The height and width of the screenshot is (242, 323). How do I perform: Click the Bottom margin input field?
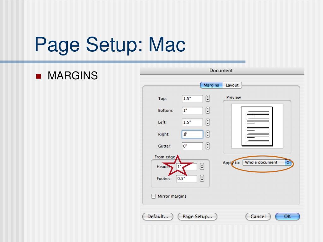[x=192, y=111]
